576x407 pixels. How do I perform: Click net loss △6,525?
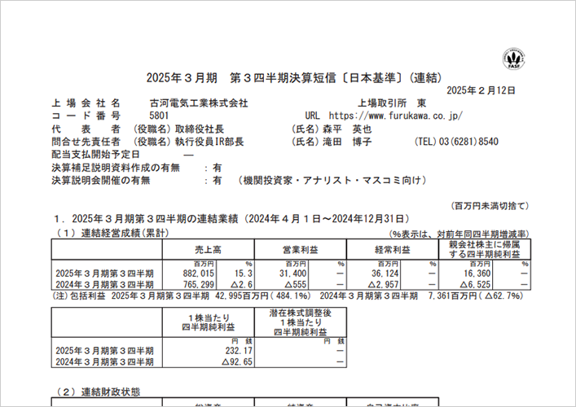click(475, 285)
